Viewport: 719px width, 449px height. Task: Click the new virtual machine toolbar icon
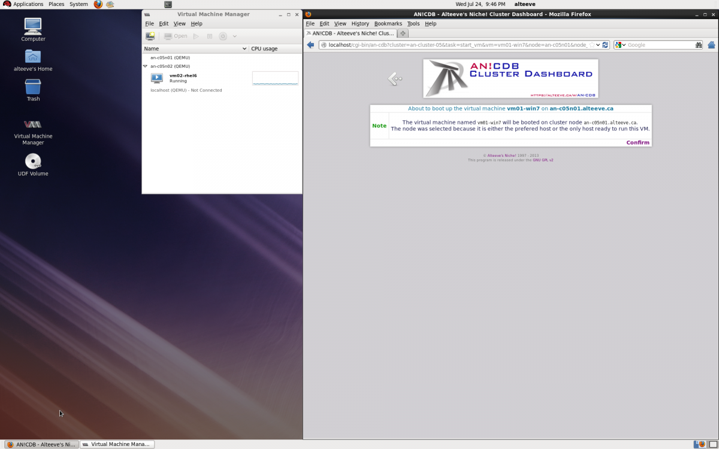[x=150, y=37]
